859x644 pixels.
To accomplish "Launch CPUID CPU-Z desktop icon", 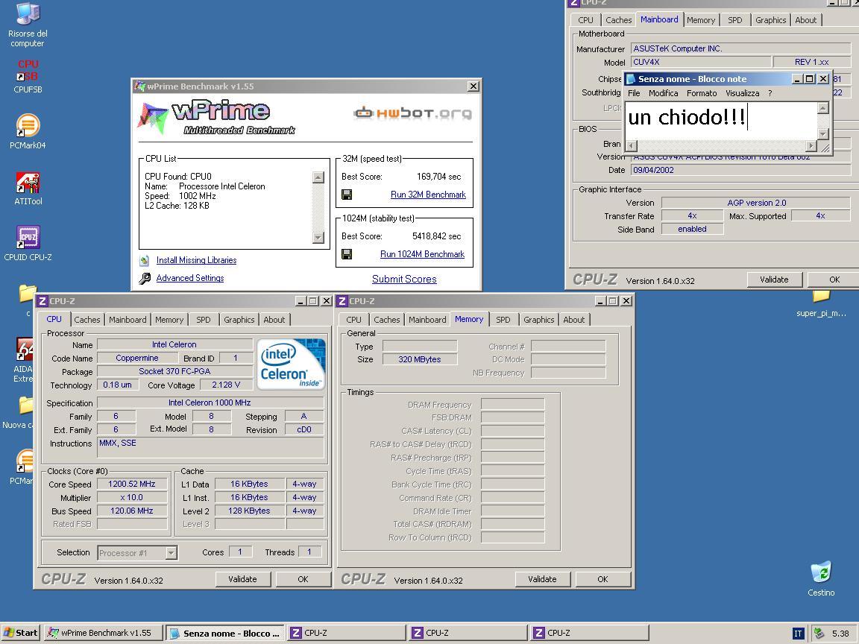I will tap(28, 244).
